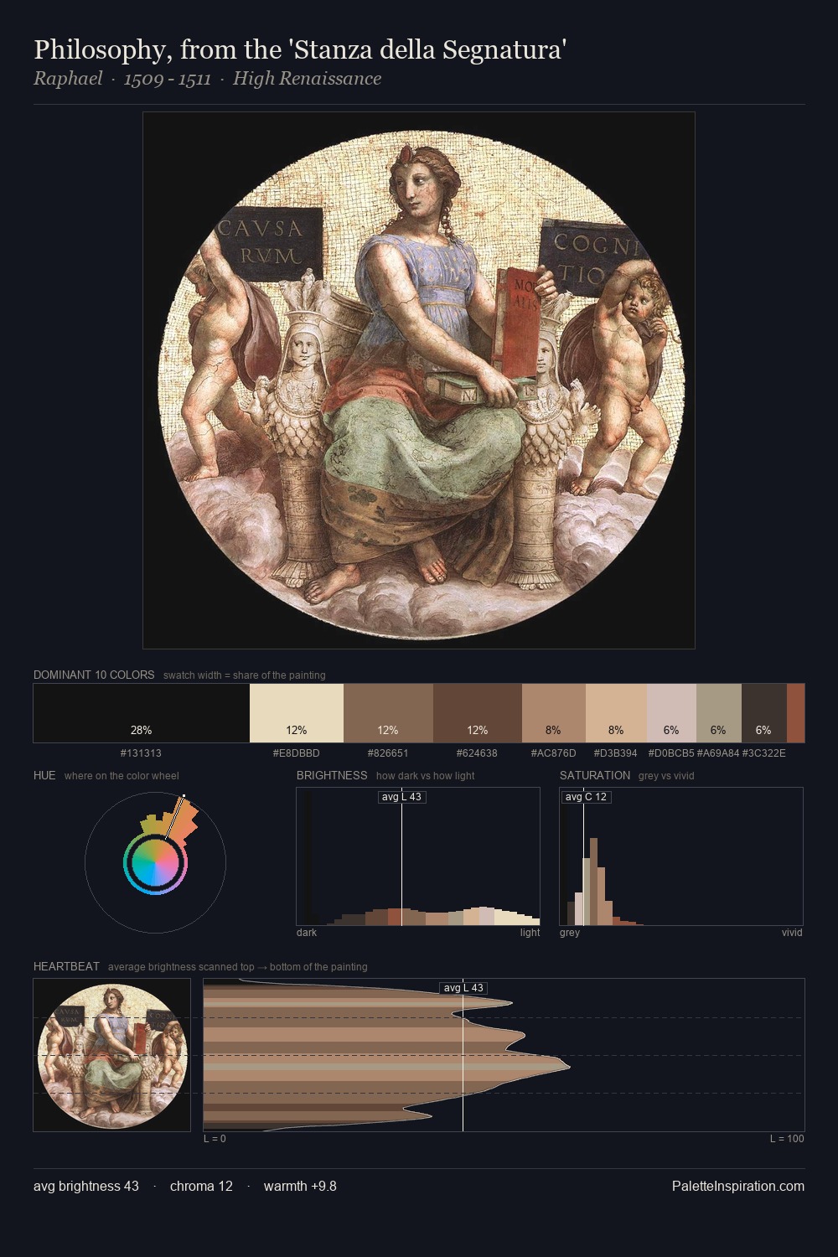This screenshot has width=838, height=1257.
Task: Click the hex code label #AC876D
Action: [x=554, y=753]
